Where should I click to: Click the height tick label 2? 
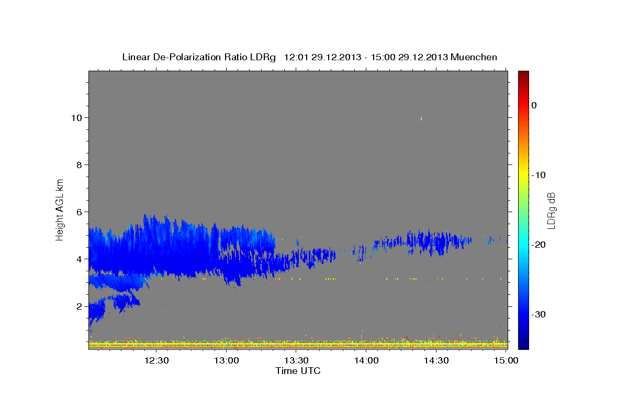80,306
